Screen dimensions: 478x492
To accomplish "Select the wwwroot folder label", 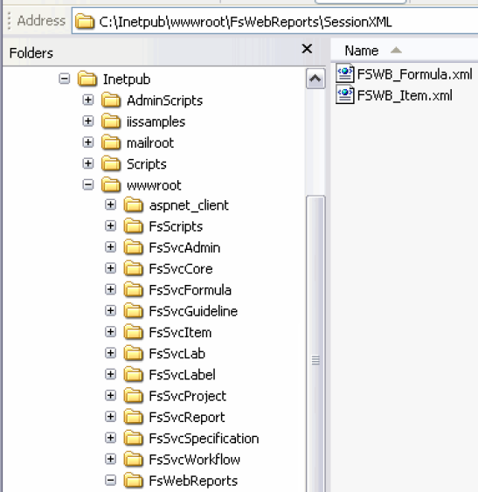I will point(154,185).
